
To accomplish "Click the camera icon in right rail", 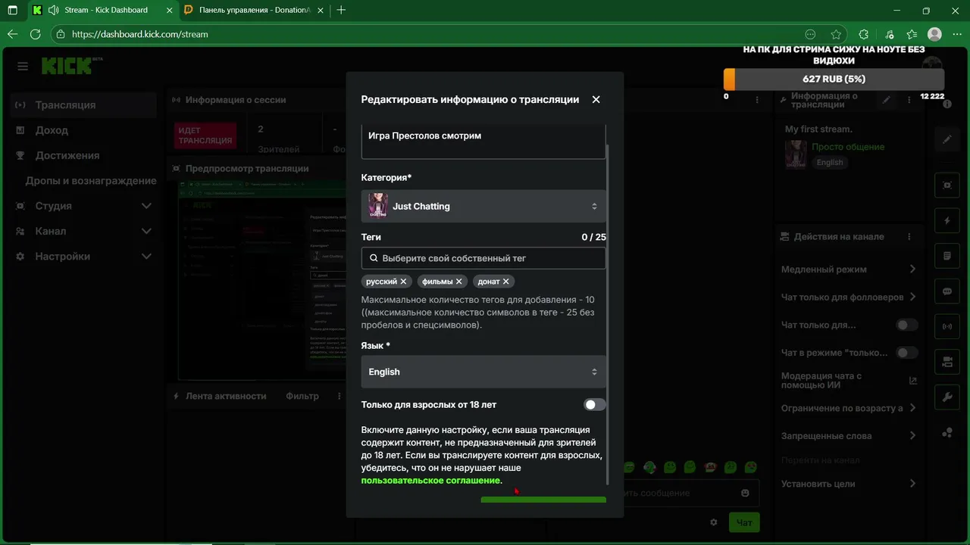I will pyautogui.click(x=947, y=362).
